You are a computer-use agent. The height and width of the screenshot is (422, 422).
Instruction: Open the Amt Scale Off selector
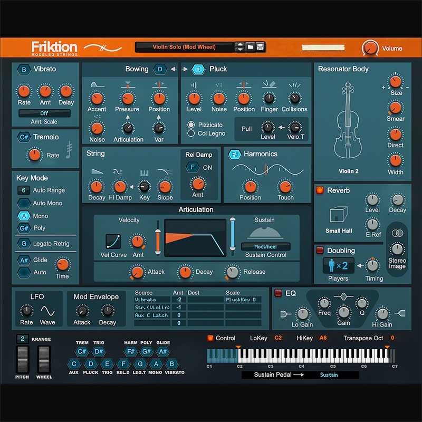pyautogui.click(x=44, y=113)
